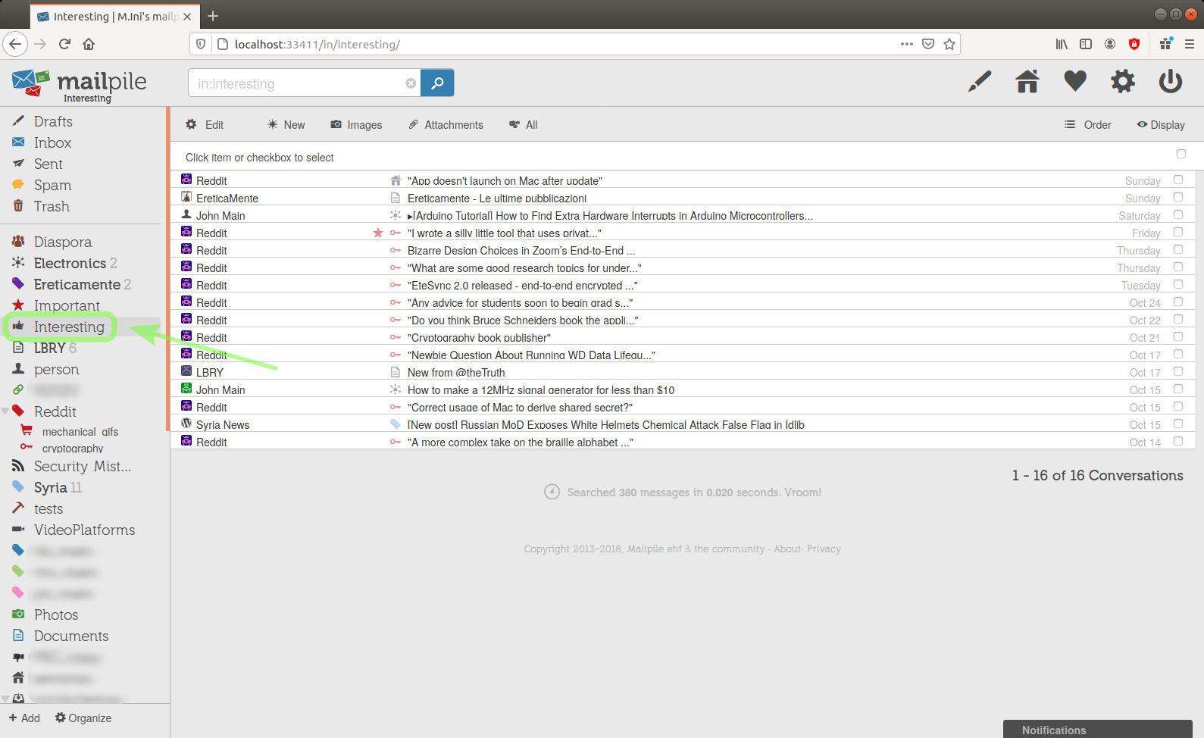Screen dimensions: 1204x738
Task: Click Add at sidebar bottom
Action: pyautogui.click(x=24, y=718)
